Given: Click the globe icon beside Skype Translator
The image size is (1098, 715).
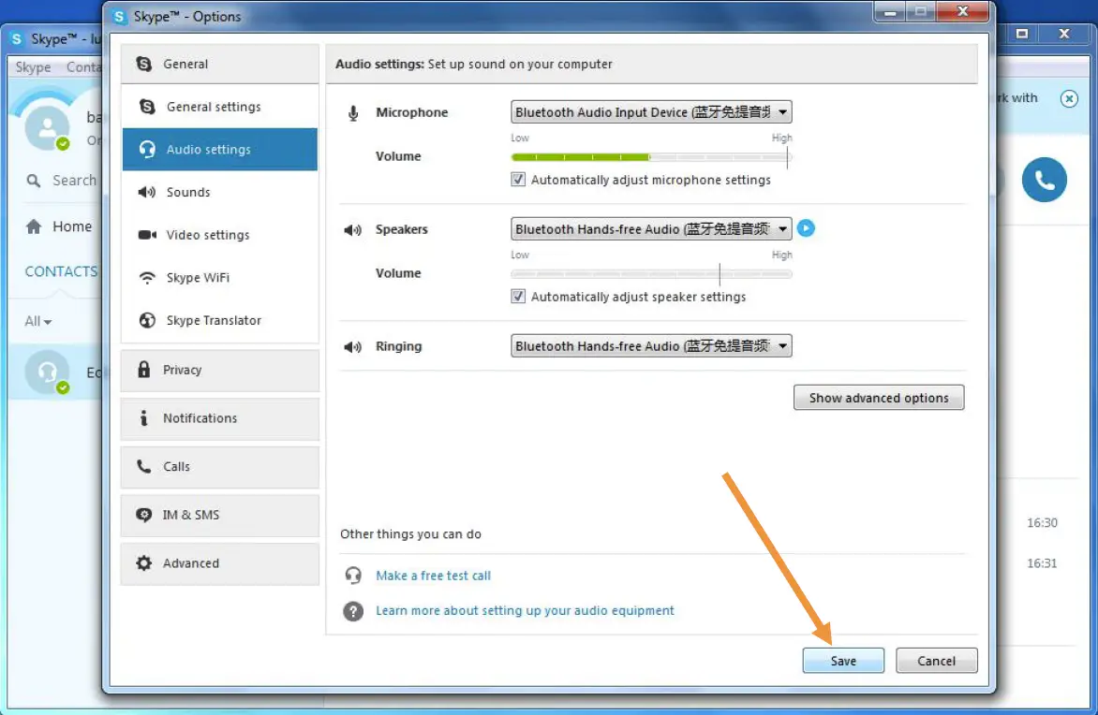Looking at the screenshot, I should [x=147, y=320].
